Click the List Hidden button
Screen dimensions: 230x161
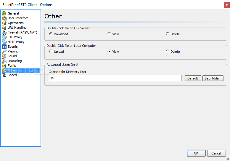click(x=213, y=78)
